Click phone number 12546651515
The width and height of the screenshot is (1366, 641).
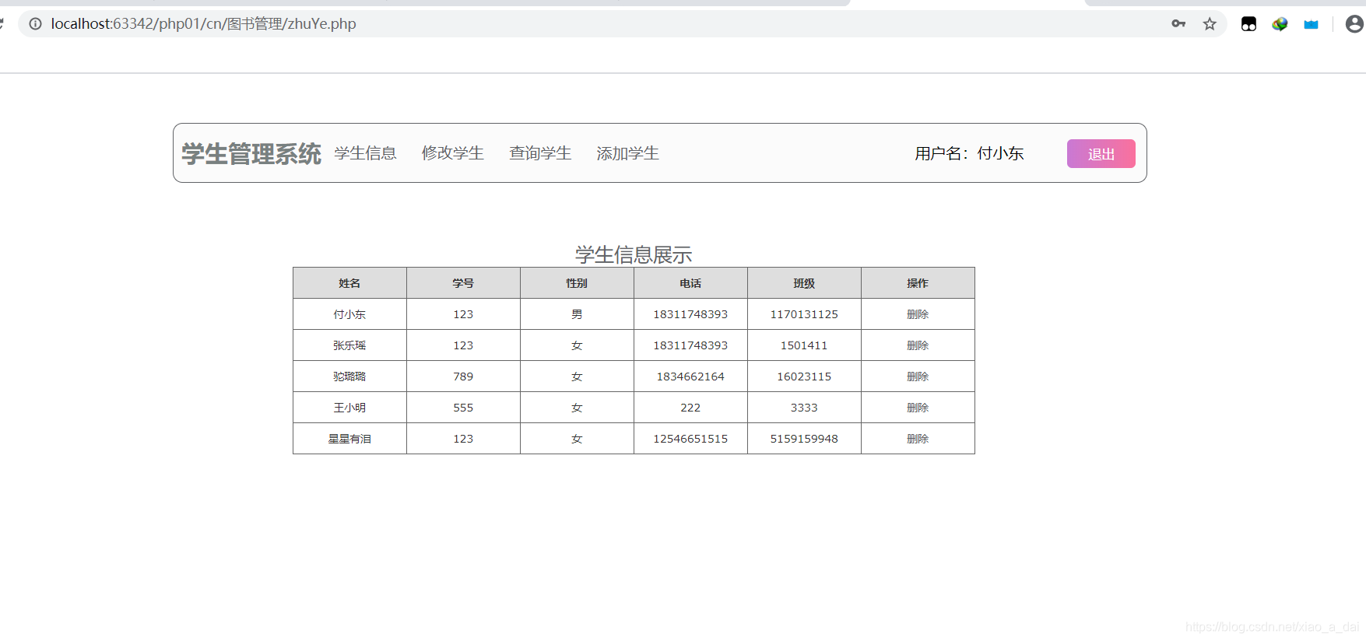pos(690,439)
